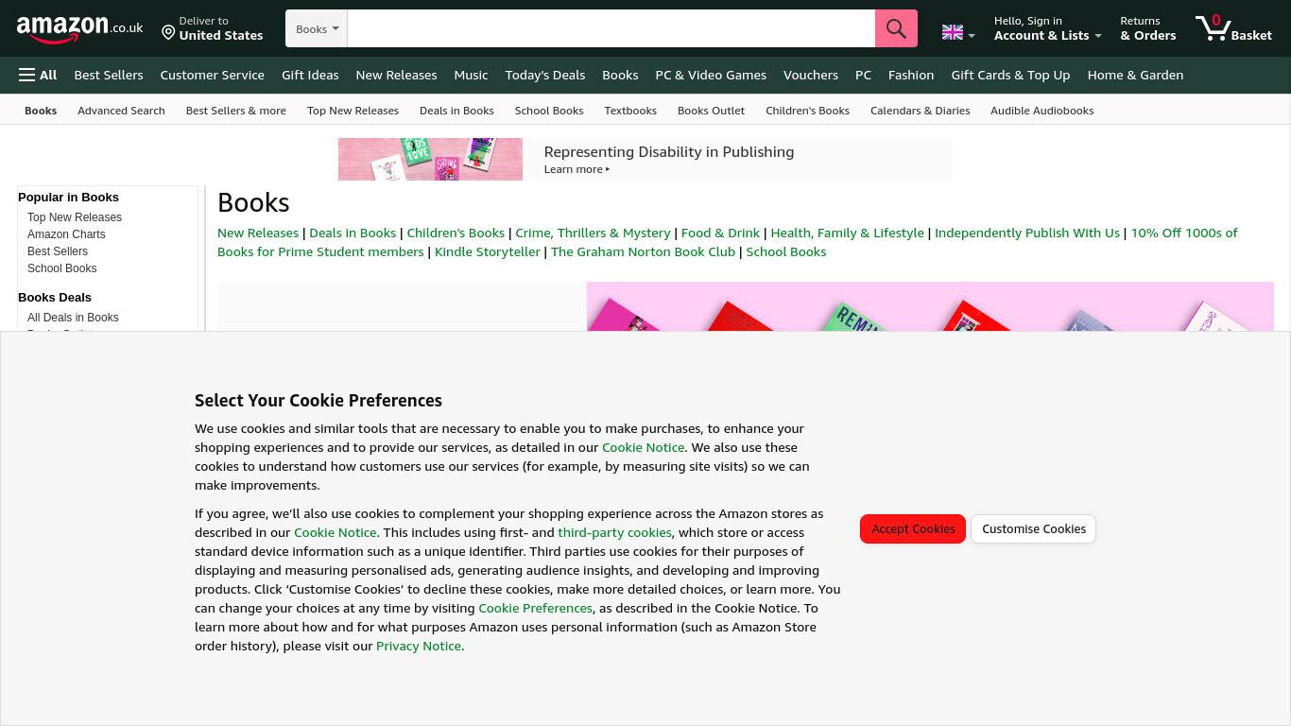Click in the search input field

coord(611,28)
